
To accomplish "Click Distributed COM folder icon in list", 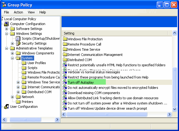I will point(65,60).
